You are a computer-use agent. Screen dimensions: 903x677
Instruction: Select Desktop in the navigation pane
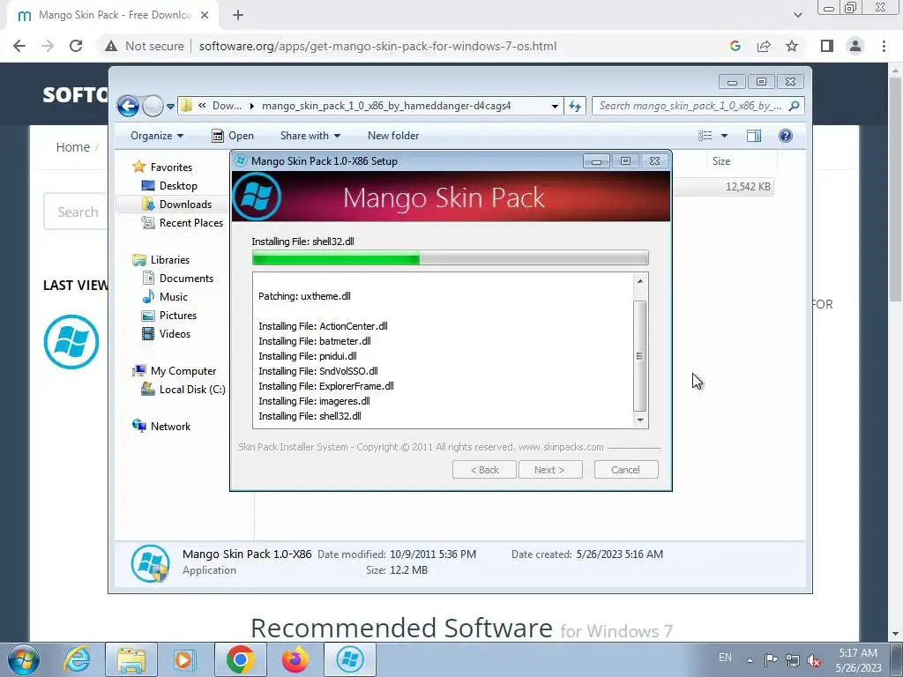pos(178,185)
